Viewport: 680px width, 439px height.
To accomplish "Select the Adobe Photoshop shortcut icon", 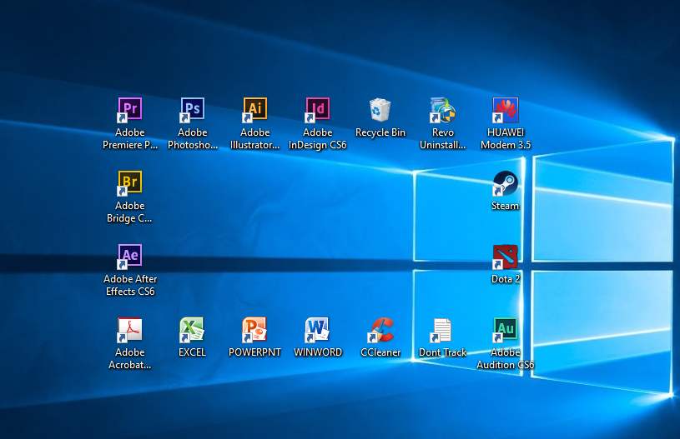I will point(193,108).
